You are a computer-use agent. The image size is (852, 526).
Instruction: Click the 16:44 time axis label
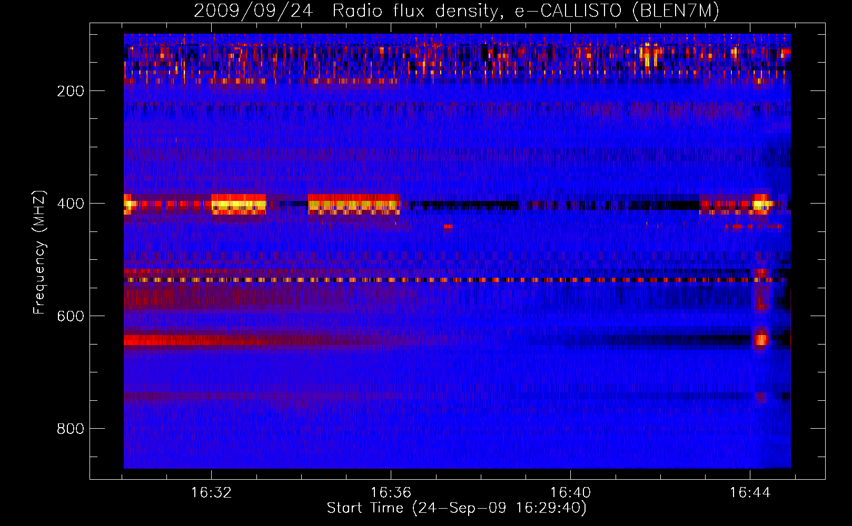pos(750,493)
